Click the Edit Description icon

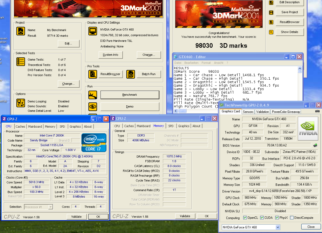click(x=271, y=3)
